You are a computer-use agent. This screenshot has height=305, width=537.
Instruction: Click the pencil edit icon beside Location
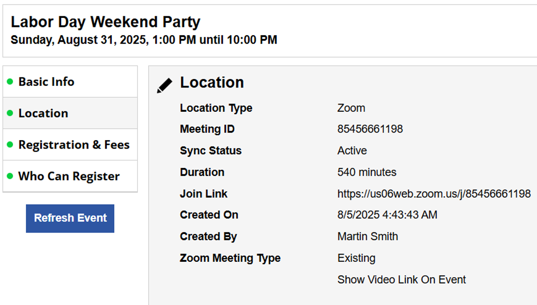pos(165,85)
